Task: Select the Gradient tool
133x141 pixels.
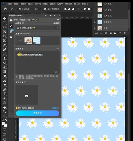Action: pos(5,72)
